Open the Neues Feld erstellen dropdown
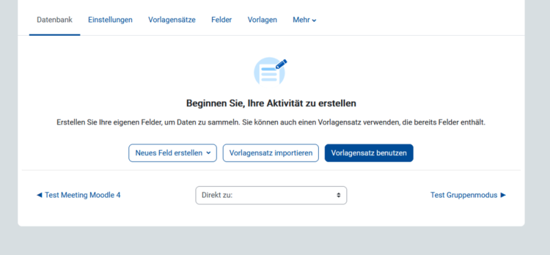This screenshot has width=550, height=255. 173,153
